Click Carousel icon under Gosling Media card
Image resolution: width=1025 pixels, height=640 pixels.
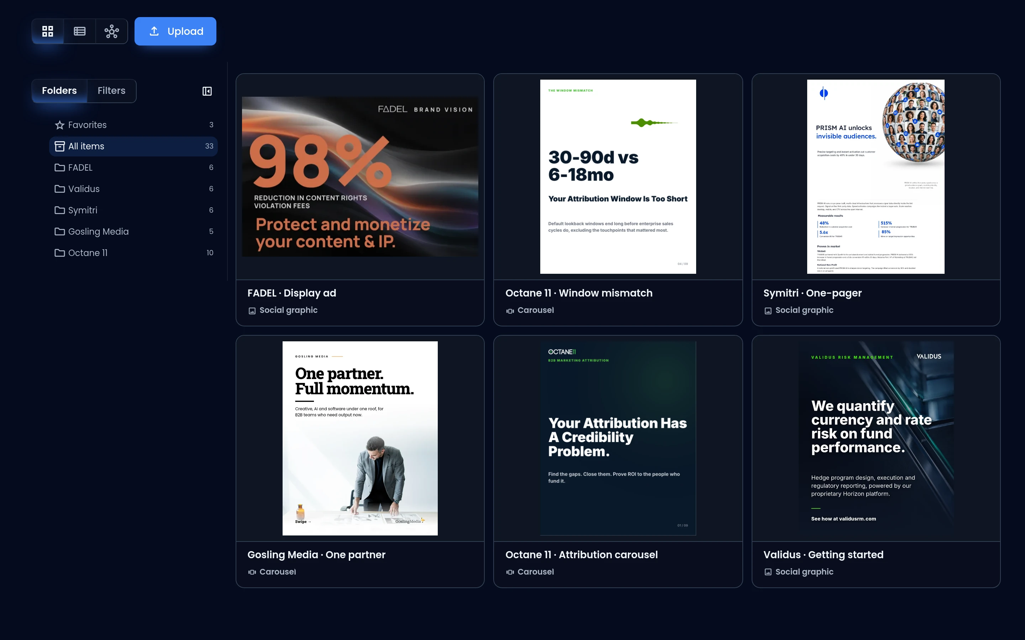point(252,572)
